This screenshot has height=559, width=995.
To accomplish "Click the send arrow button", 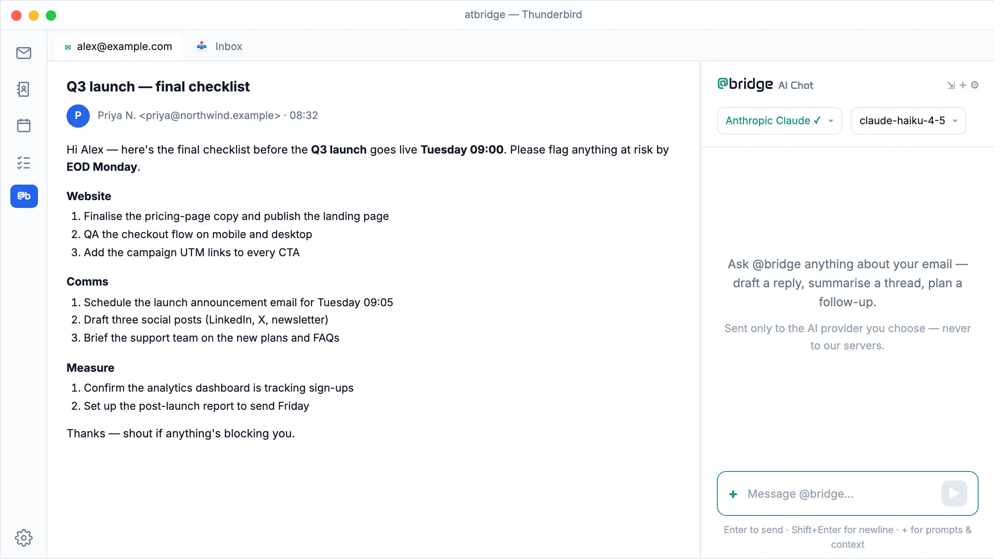I will tap(954, 493).
